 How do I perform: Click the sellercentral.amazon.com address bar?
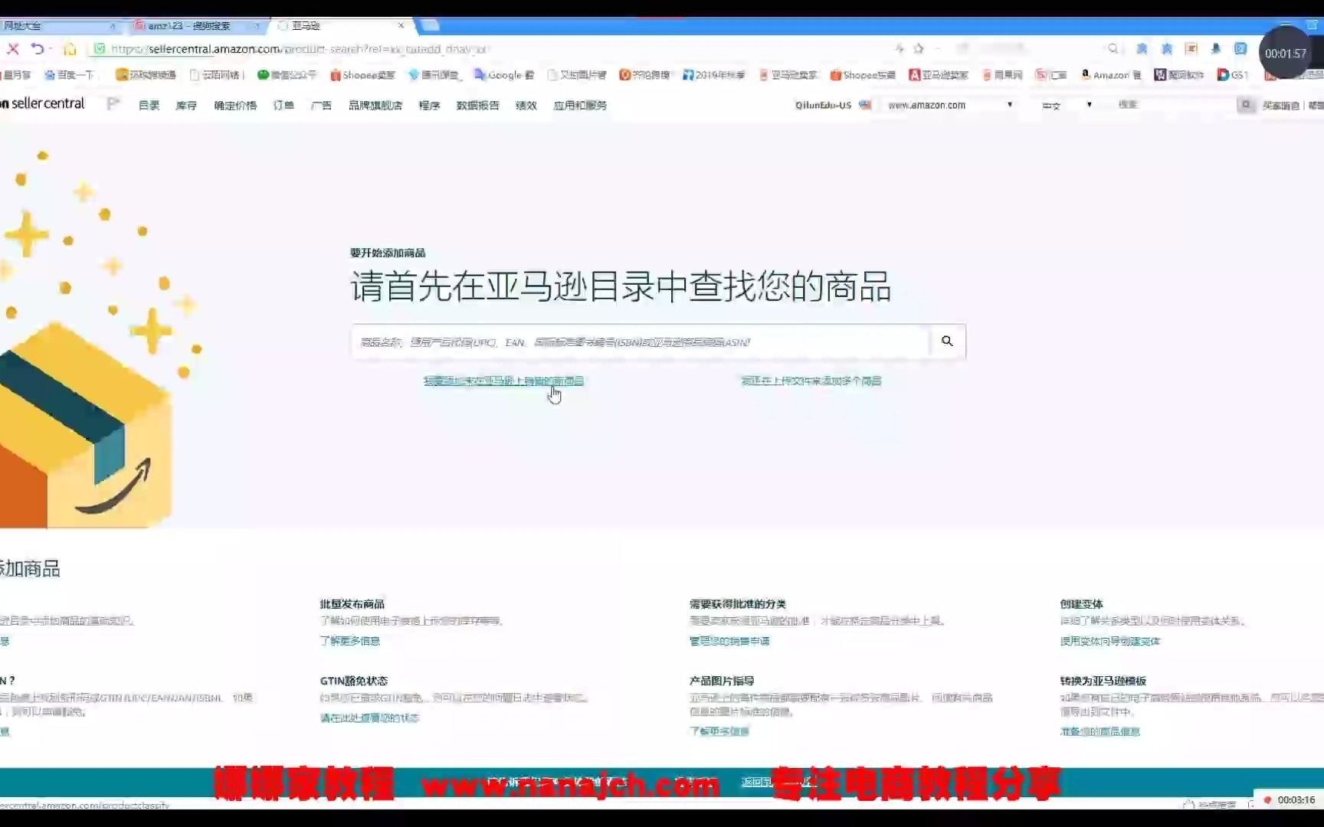click(490, 49)
